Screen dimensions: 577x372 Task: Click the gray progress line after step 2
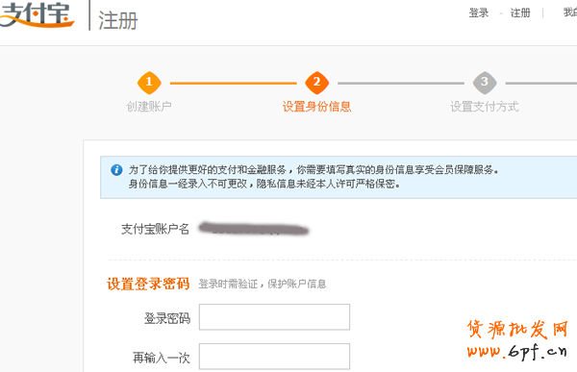point(401,84)
